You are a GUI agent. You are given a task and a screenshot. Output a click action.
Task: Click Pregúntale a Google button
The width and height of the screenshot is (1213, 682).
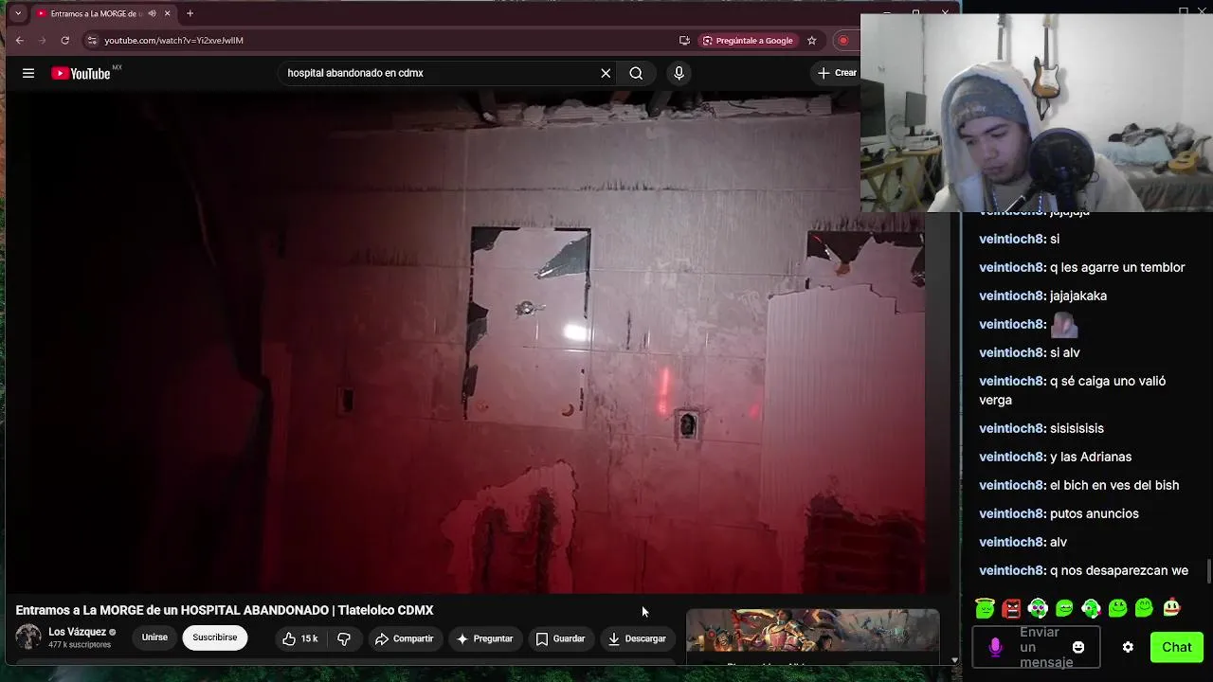748,41
